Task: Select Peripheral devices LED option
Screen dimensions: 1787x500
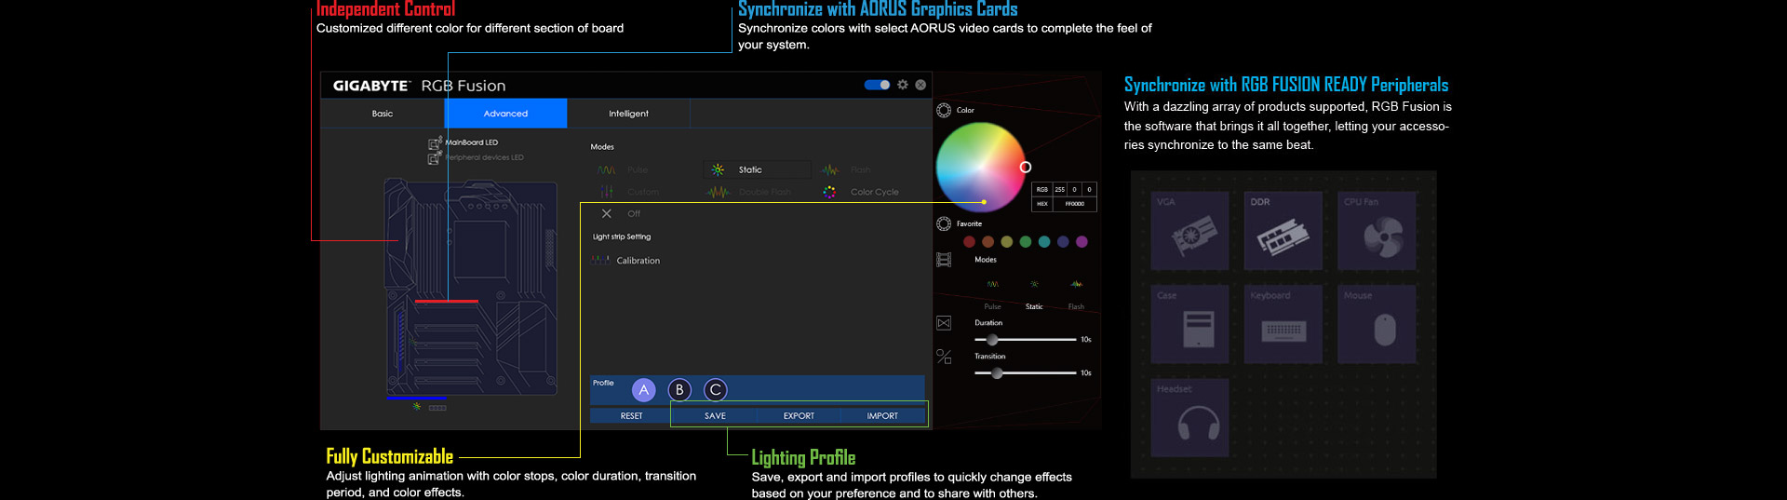Action: pyautogui.click(x=476, y=157)
